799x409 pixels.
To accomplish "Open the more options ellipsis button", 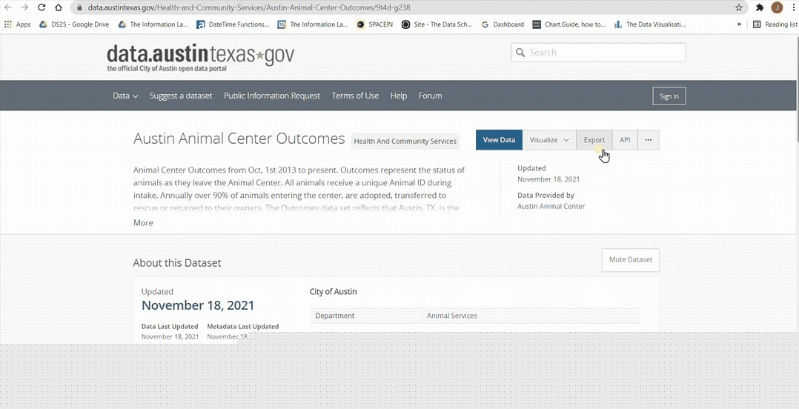I will pos(648,140).
